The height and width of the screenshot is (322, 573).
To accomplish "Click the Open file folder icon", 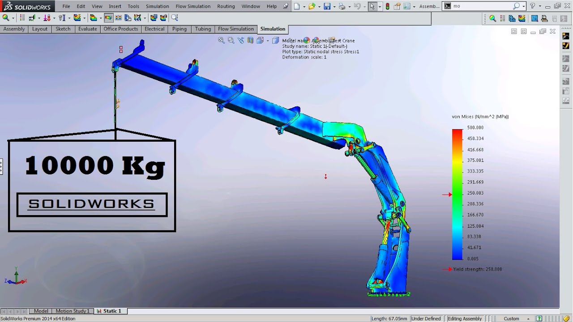I will [x=312, y=6].
